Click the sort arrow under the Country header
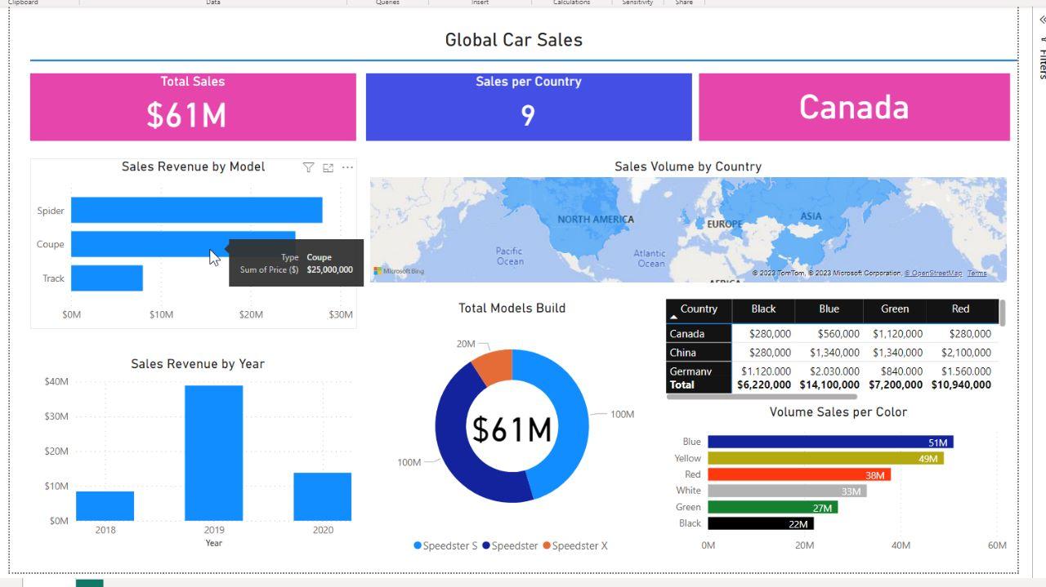Image resolution: width=1046 pixels, height=587 pixels. coord(673,316)
